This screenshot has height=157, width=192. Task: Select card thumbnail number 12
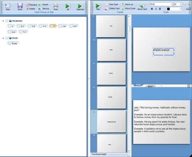[111, 98]
